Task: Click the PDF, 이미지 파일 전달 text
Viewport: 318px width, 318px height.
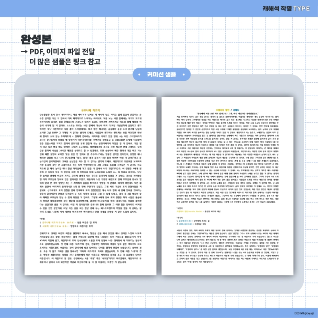Action: pyautogui.click(x=66, y=52)
